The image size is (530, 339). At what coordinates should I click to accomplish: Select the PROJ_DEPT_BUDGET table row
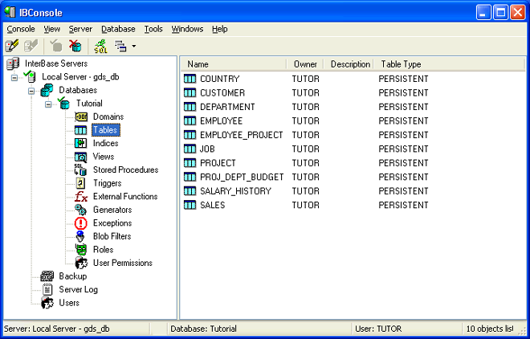click(306, 177)
